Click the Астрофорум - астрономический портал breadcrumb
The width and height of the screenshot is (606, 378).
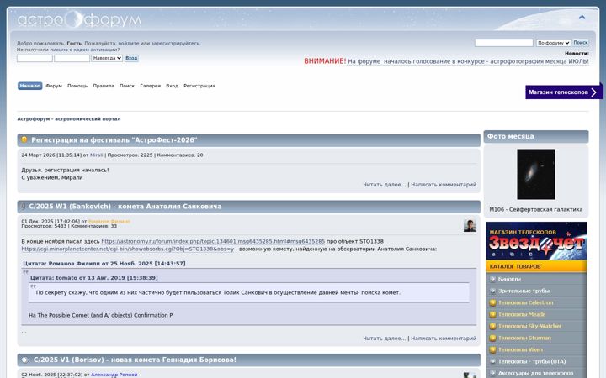click(69, 119)
